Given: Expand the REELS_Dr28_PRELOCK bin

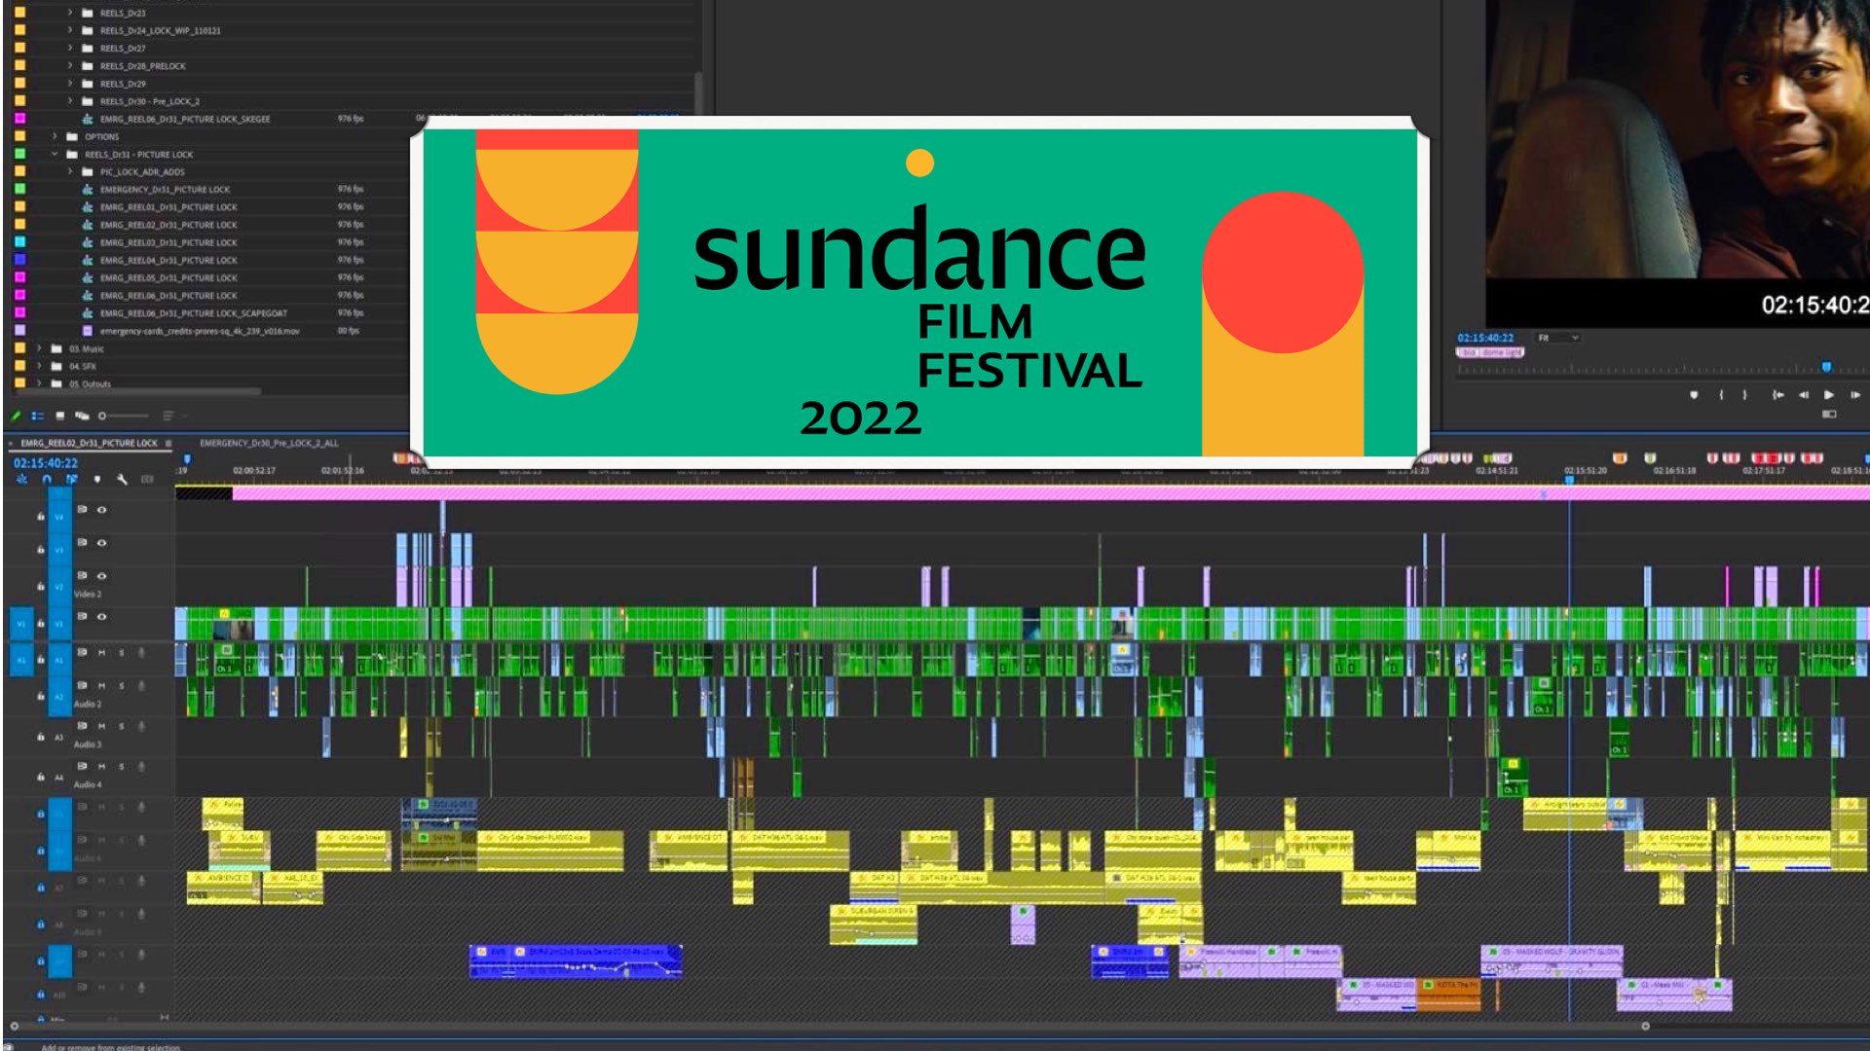Looking at the screenshot, I should 70,65.
